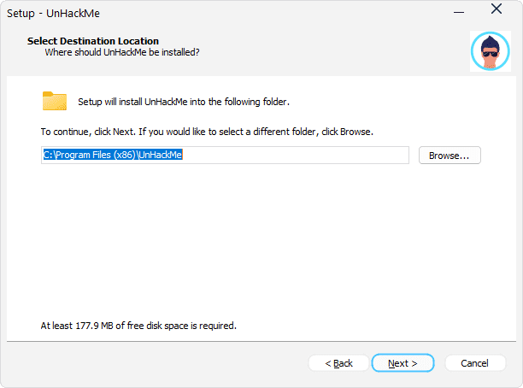This screenshot has height=388, width=523.
Task: Click the "To continue, click Next" instruction text
Action: click(207, 132)
